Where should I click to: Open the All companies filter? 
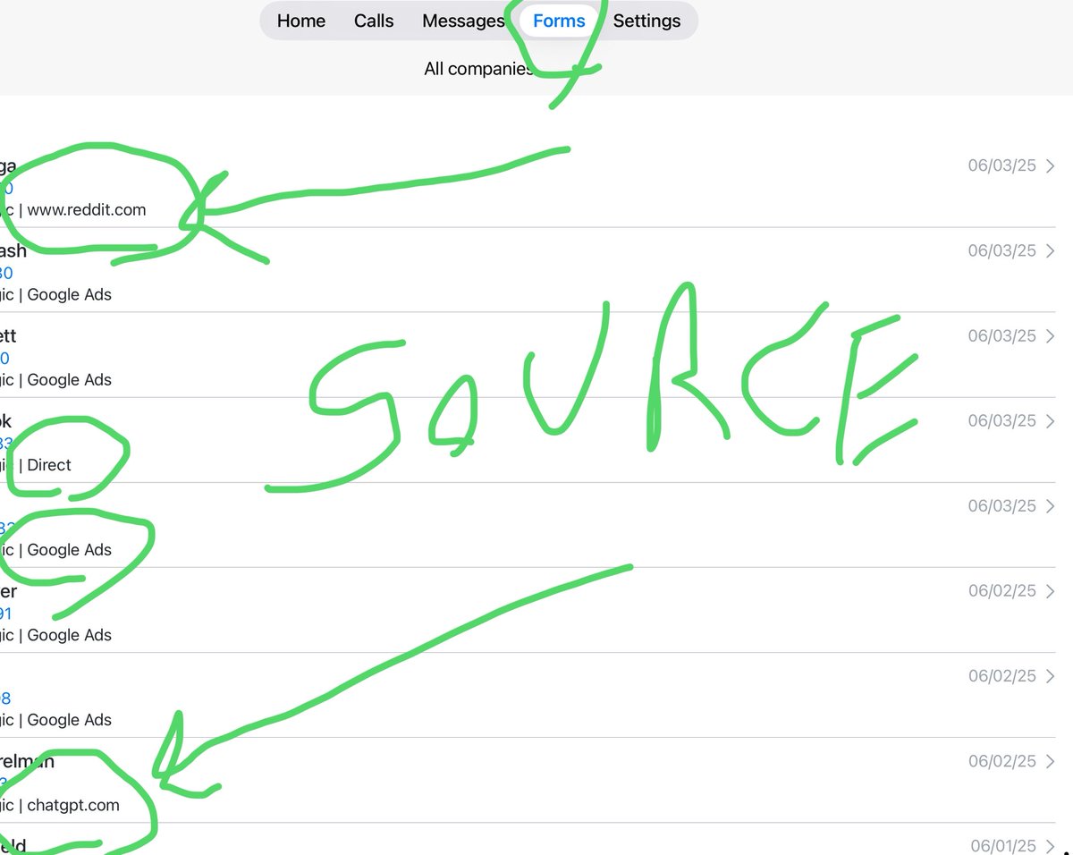point(478,68)
